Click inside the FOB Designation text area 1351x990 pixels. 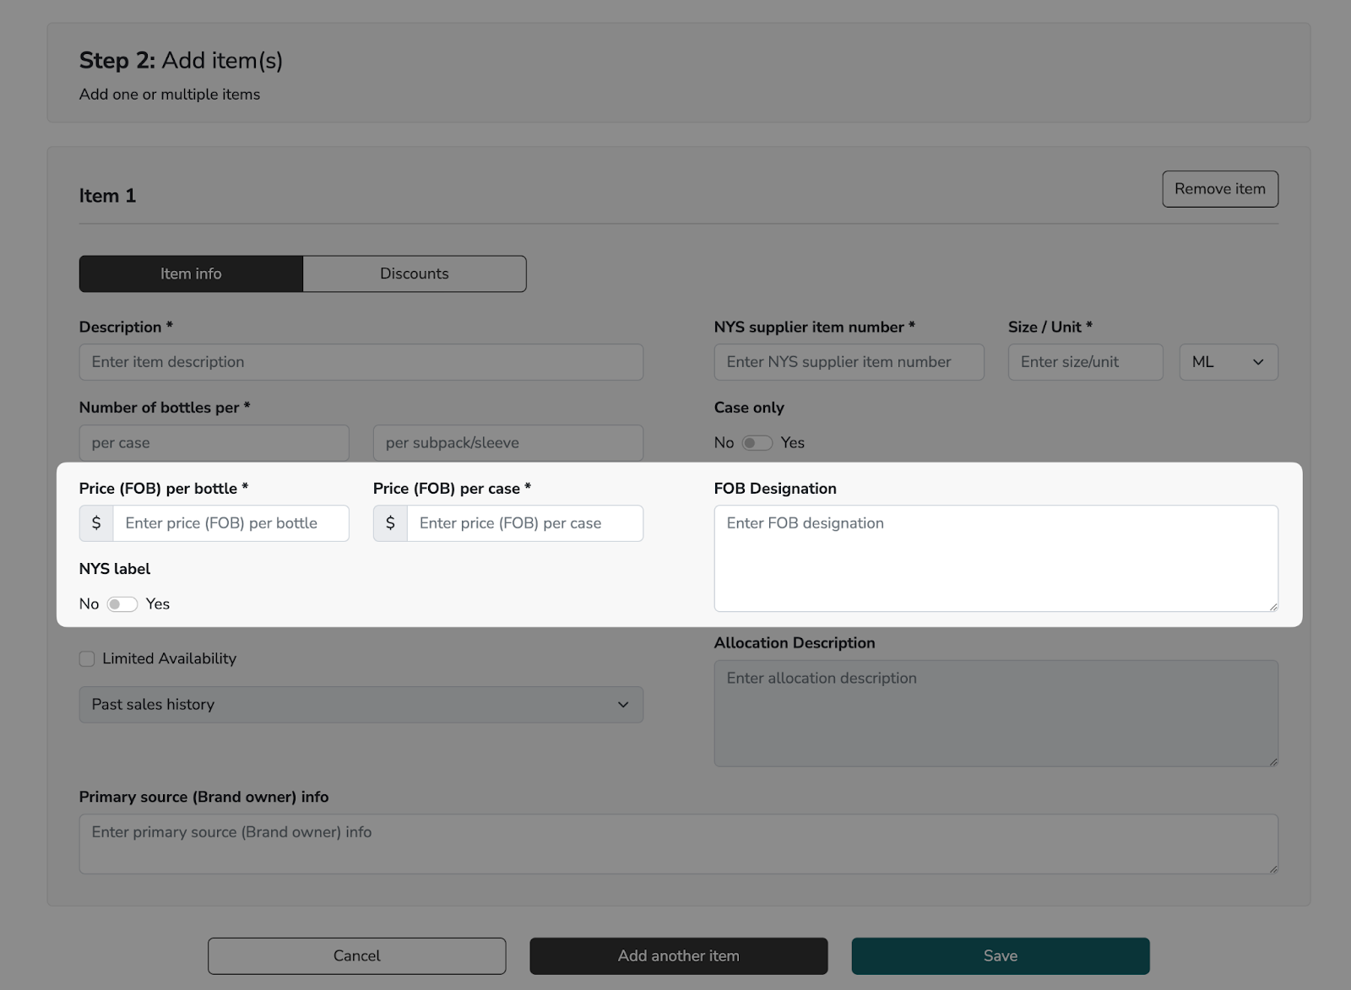click(996, 557)
